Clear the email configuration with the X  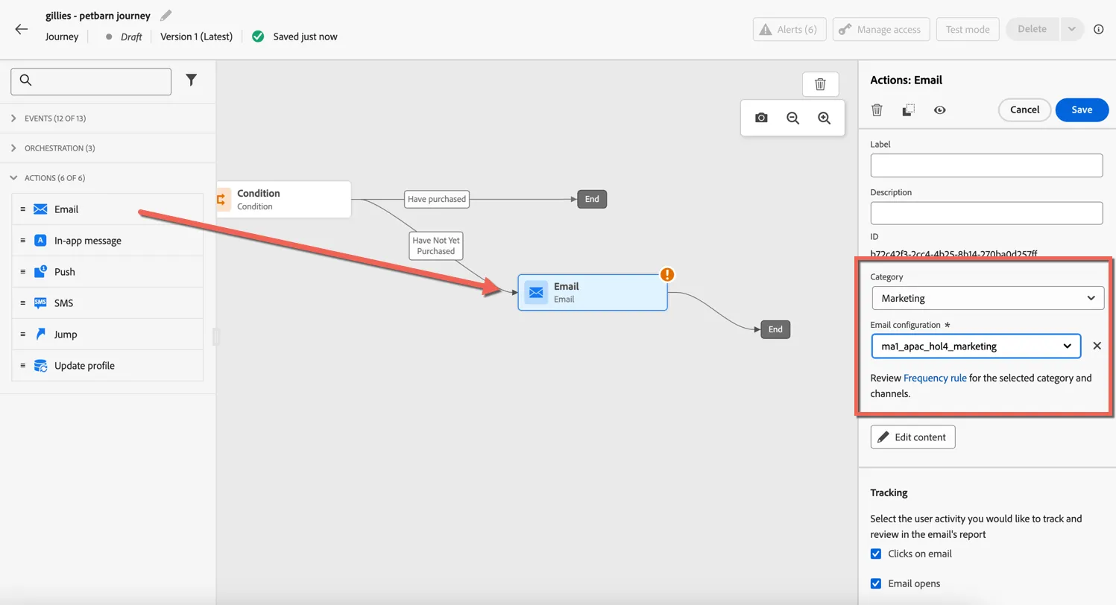[x=1097, y=346]
